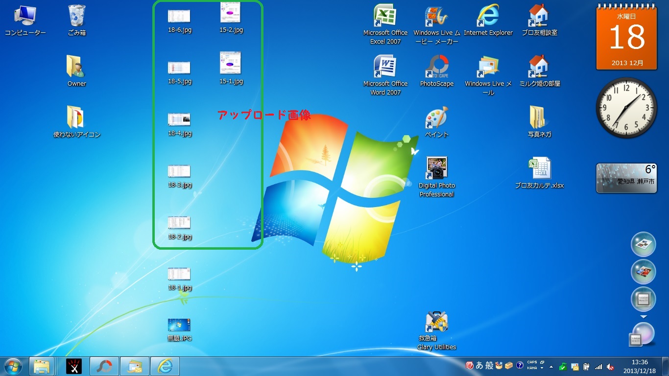Select the Microsoft Office Word 2007 shortcut

coord(385,75)
